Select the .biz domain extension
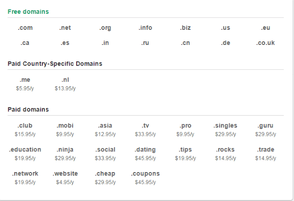 tap(185, 28)
